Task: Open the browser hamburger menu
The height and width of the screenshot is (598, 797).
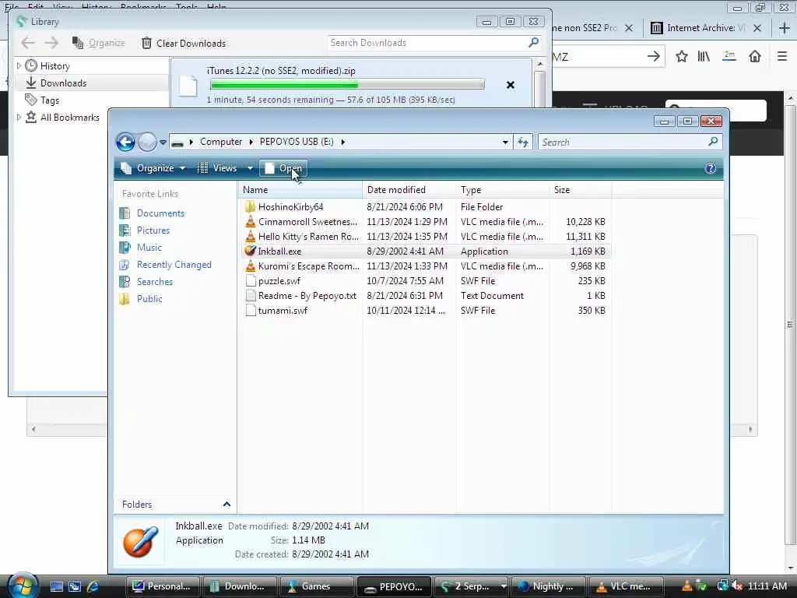Action: coord(782,56)
